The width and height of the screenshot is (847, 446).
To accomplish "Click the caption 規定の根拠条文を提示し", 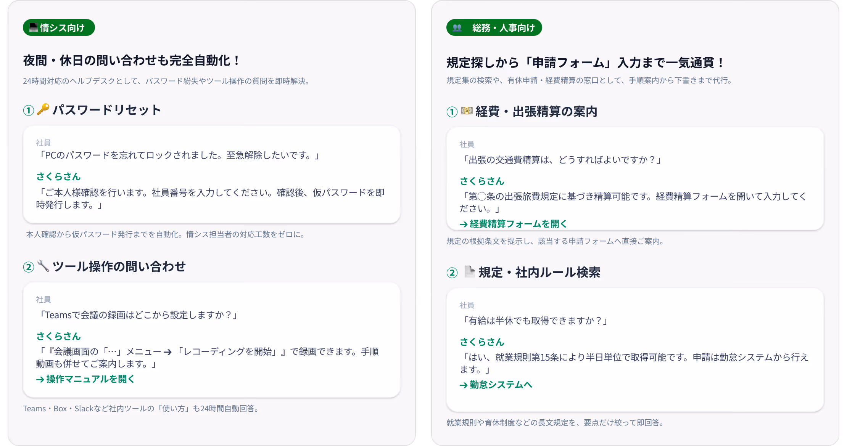I will (x=556, y=241).
